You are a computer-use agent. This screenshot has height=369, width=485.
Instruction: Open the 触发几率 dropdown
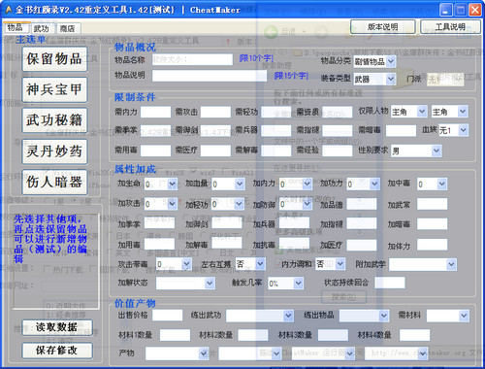(286, 284)
